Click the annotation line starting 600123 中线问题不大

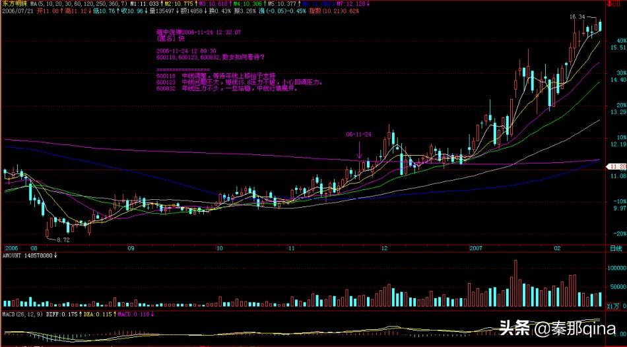pyautogui.click(x=240, y=82)
